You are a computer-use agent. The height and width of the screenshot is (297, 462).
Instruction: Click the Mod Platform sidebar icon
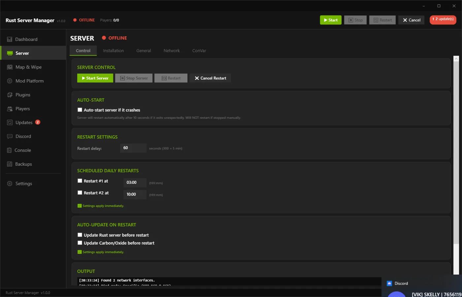point(10,81)
